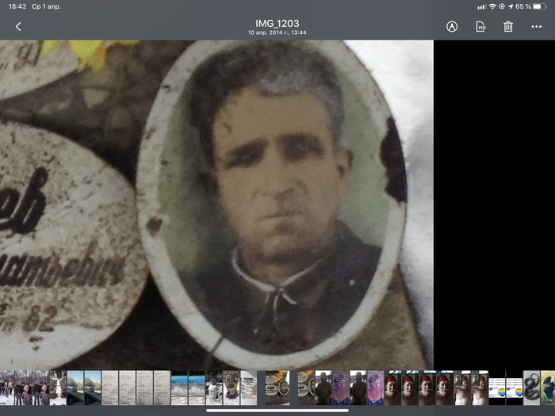555x416 pixels.
Task: Go back with the left chevron
Action: click(18, 26)
